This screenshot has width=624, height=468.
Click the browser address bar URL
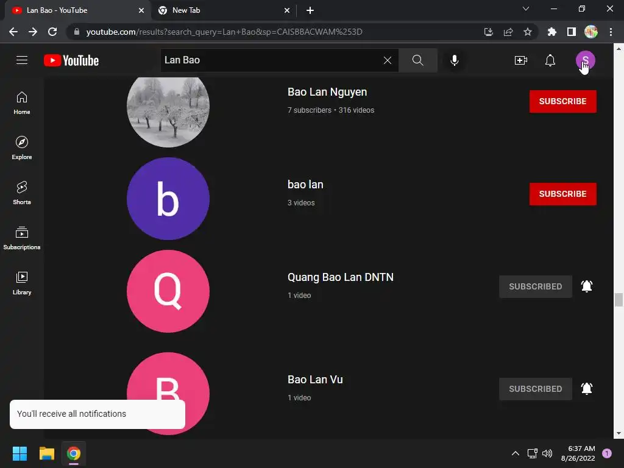224,32
